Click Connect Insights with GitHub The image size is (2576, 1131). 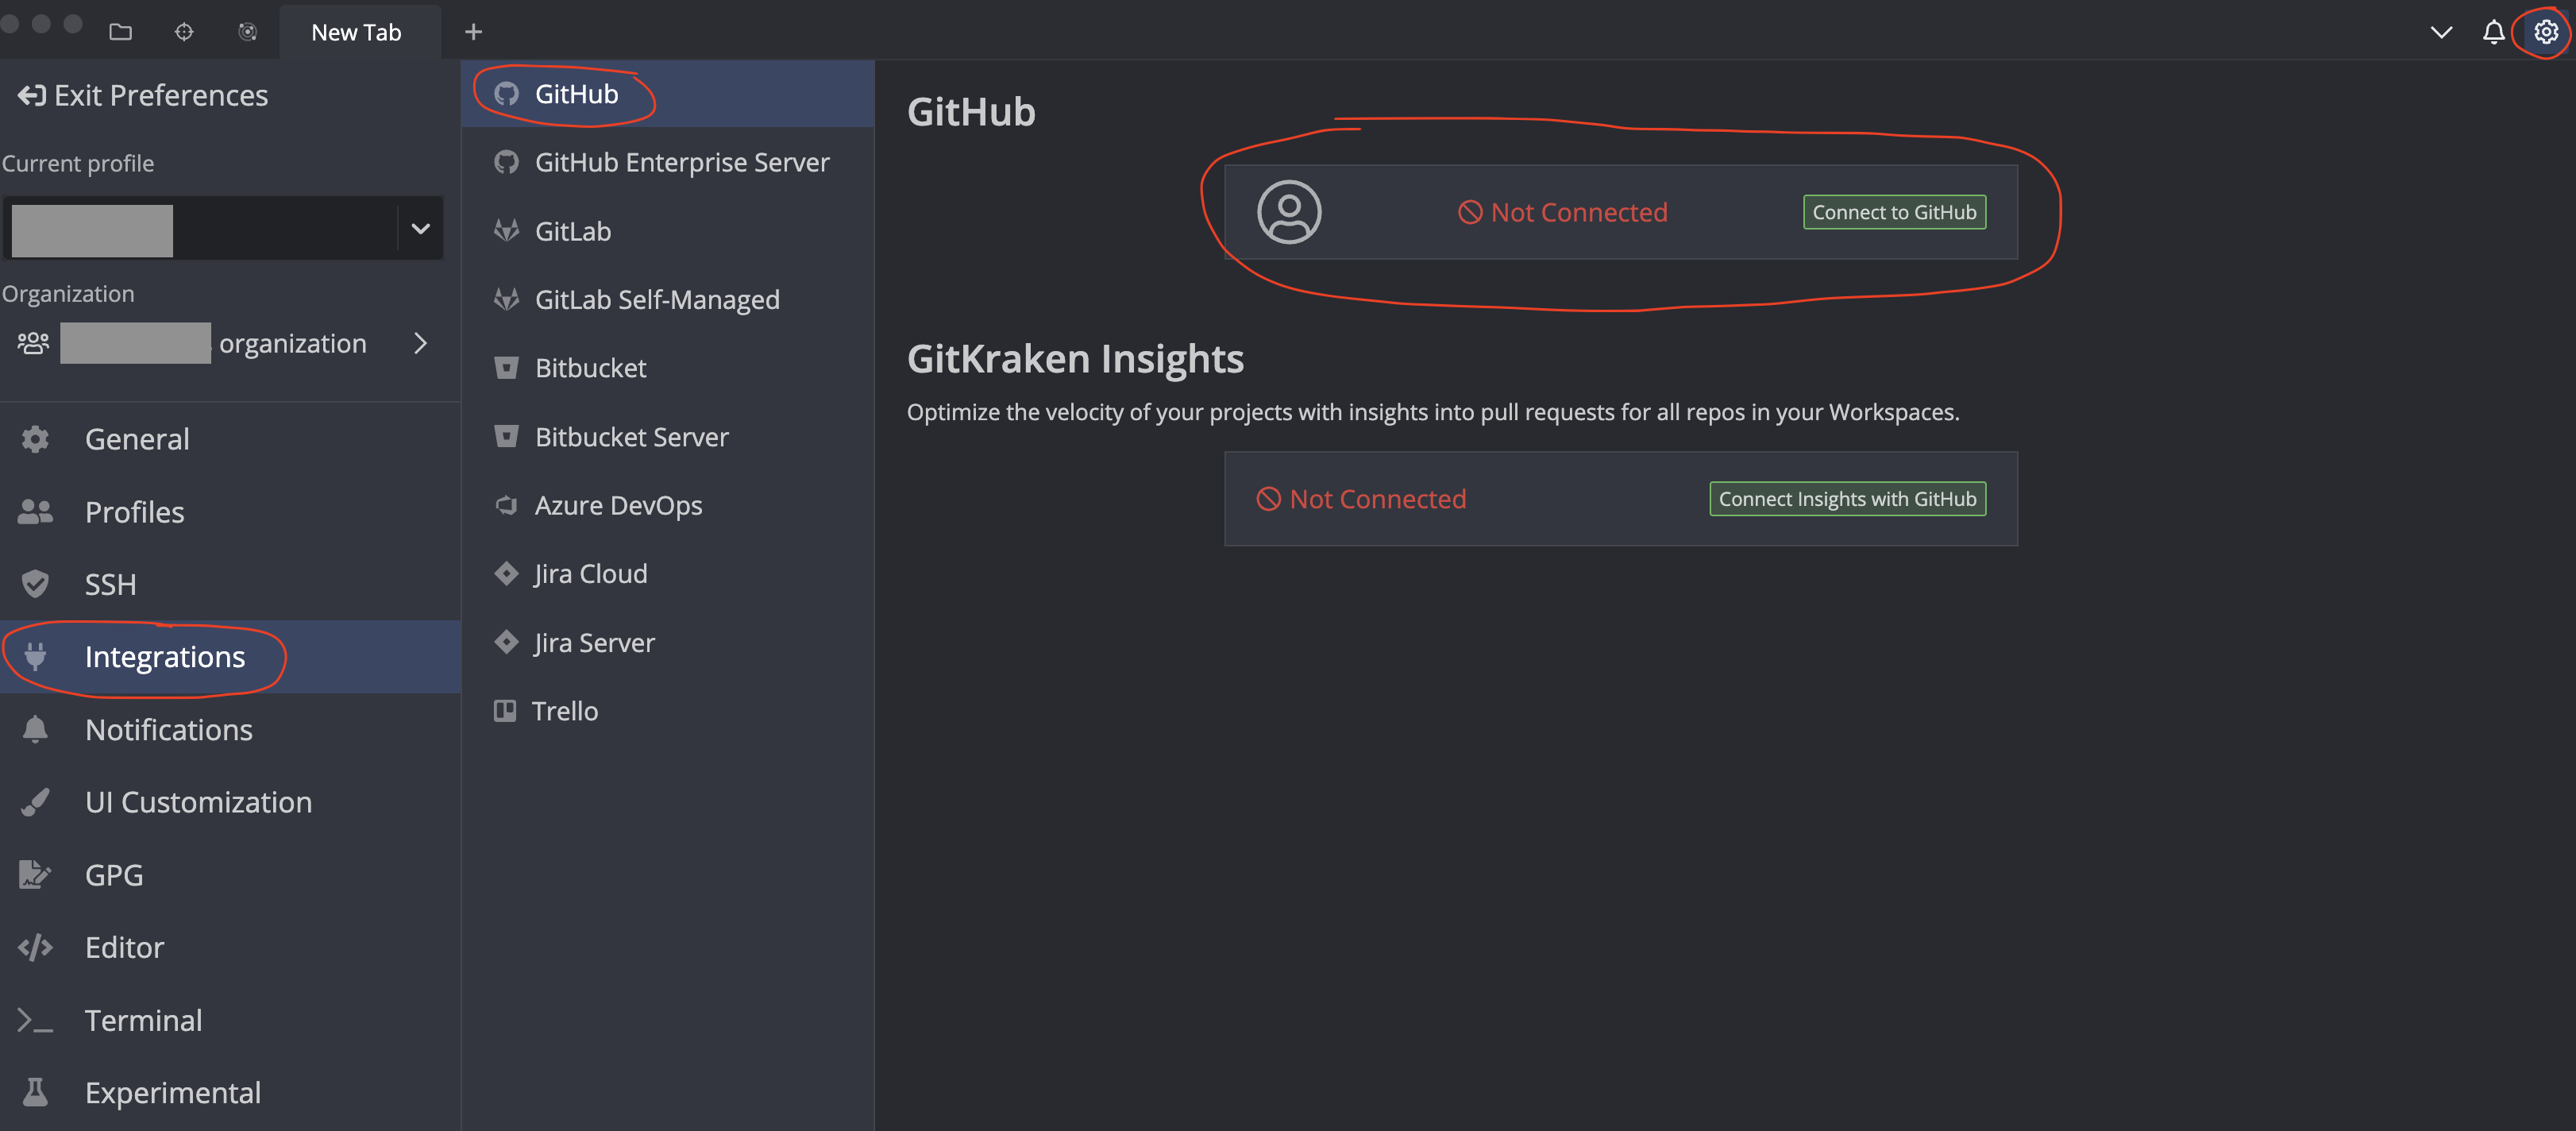pos(1847,498)
